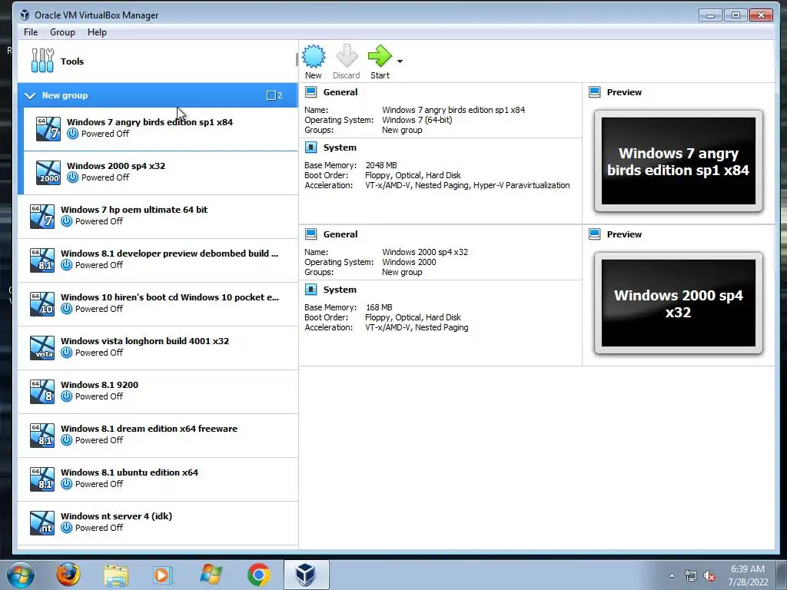
Task: Select Windows 7 angry birds edition VM icon
Action: pyautogui.click(x=48, y=128)
